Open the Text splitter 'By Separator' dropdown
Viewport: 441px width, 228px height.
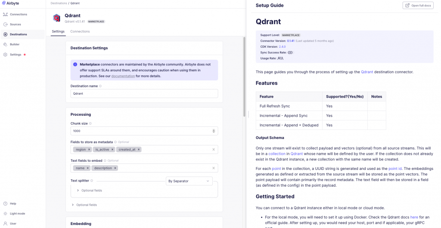[189, 181]
